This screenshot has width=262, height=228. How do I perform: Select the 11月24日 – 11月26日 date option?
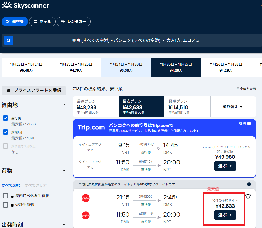click(x=126, y=67)
